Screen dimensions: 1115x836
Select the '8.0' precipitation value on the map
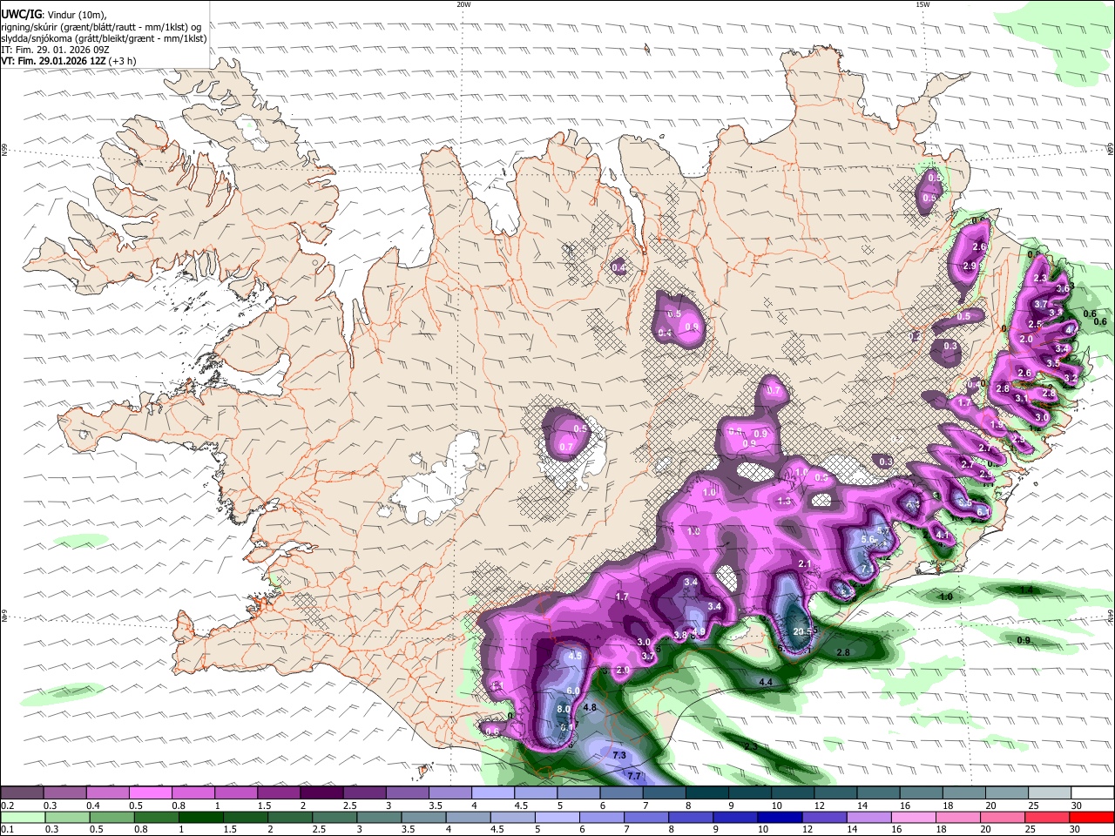pos(564,710)
